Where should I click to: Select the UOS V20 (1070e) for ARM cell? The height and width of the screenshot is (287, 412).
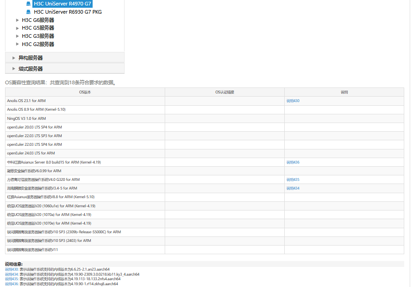(85, 223)
